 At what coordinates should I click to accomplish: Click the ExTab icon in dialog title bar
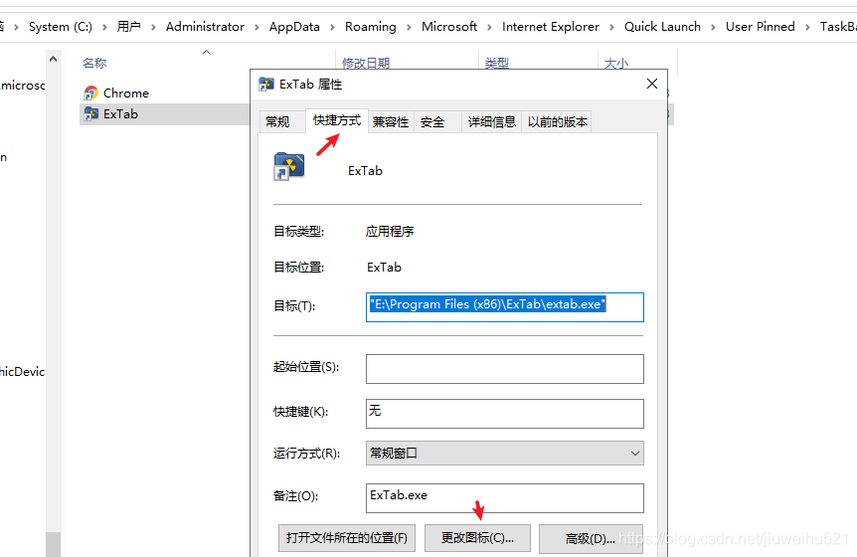pyautogui.click(x=266, y=85)
